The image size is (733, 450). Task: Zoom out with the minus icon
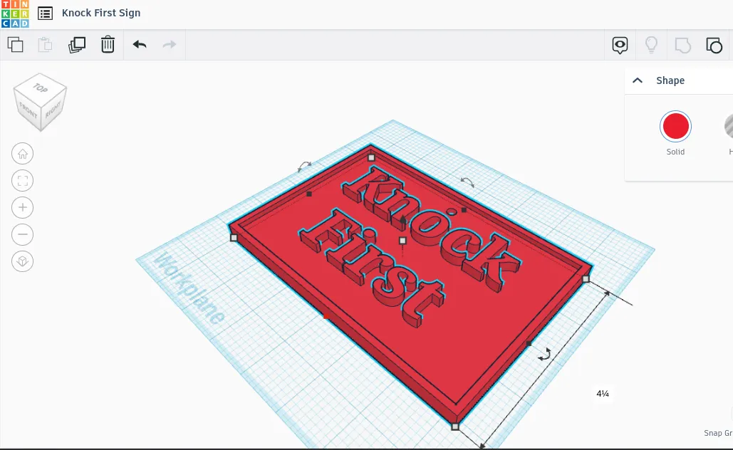[22, 234]
